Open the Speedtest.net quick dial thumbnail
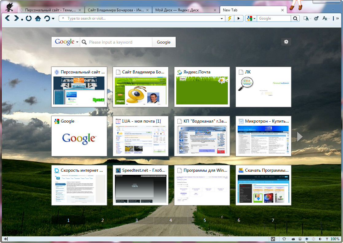The height and width of the screenshot is (243, 343). point(140,185)
